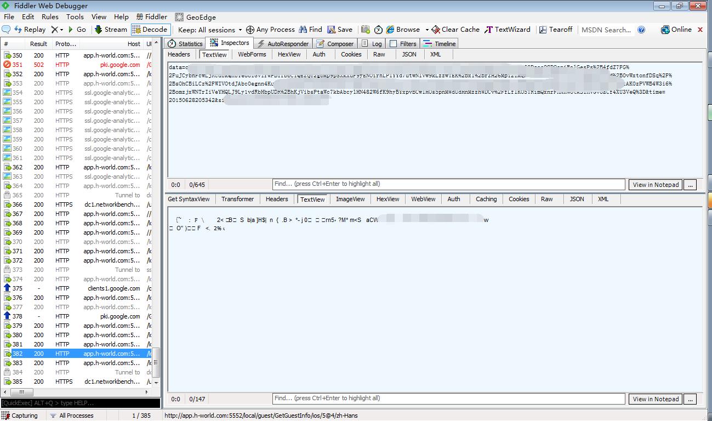Expand the Browse dropdown arrow
Viewport: 712px width, 421px height.
(427, 30)
